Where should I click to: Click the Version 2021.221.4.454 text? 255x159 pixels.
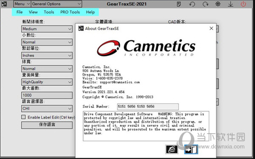coord(103,92)
